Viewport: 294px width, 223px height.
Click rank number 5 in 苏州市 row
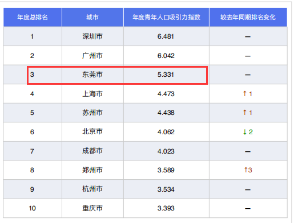tap(32, 113)
